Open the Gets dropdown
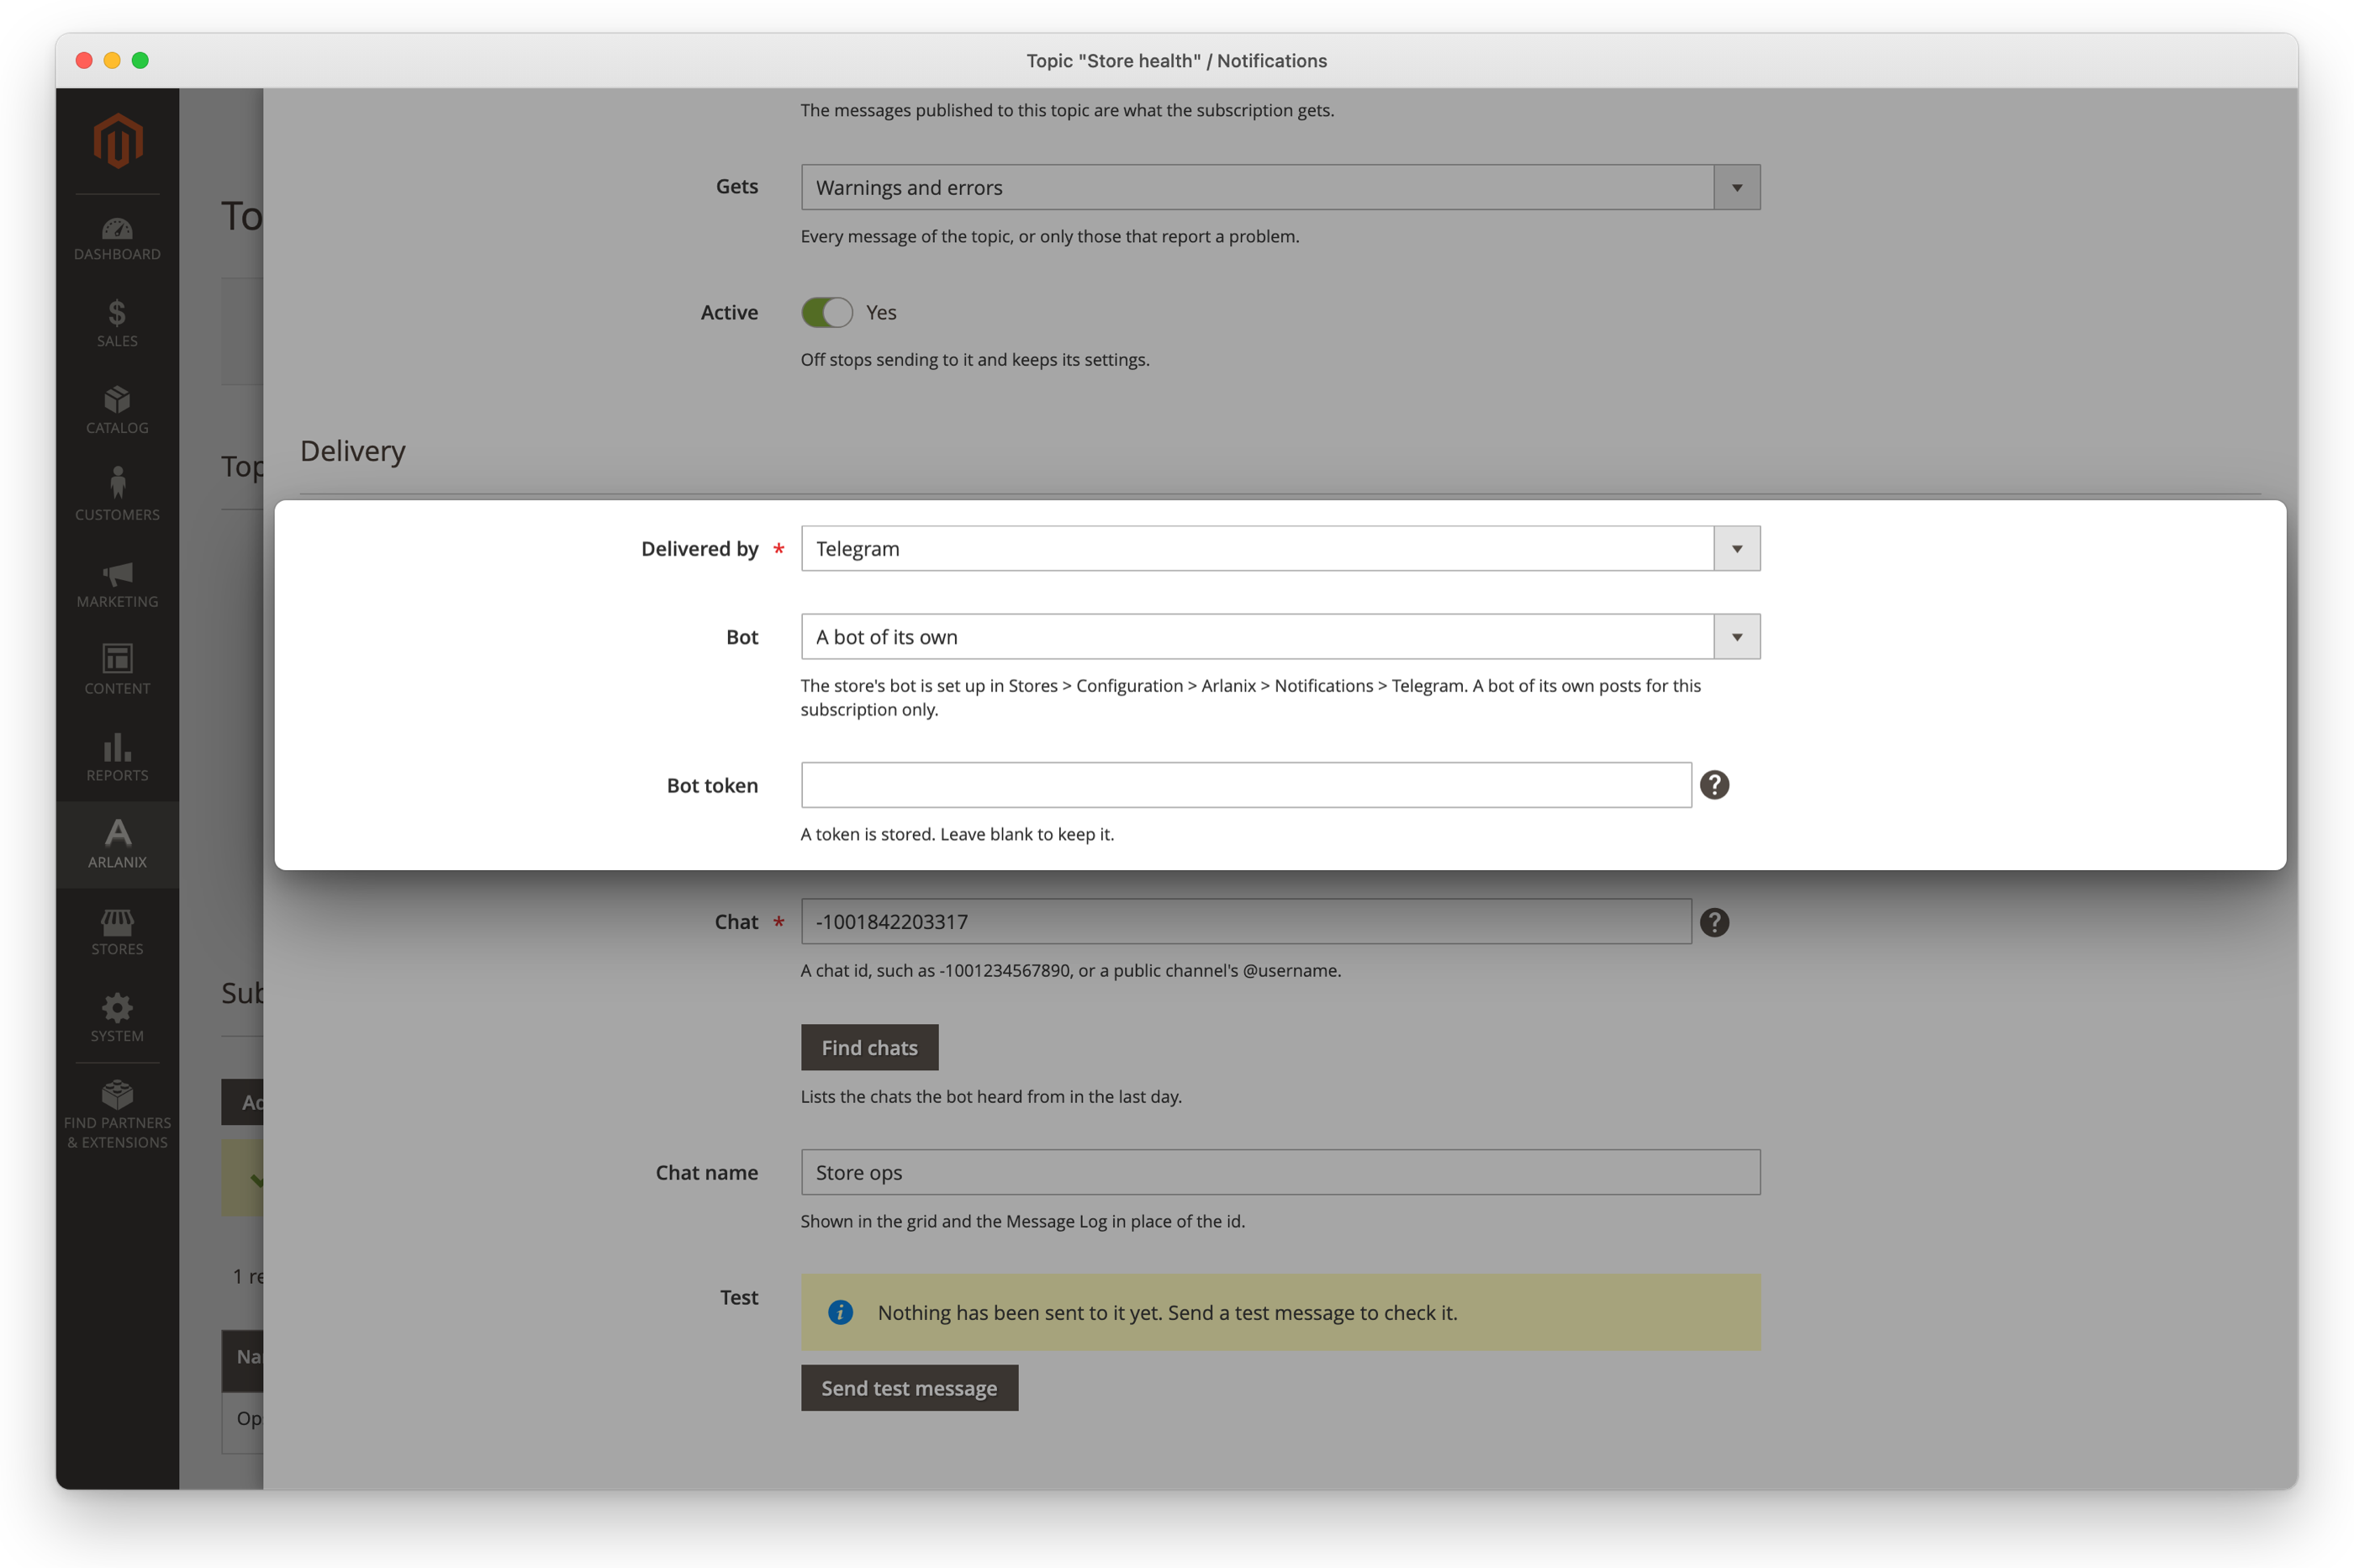Screen dimensions: 2354x1568 click(x=1280, y=187)
